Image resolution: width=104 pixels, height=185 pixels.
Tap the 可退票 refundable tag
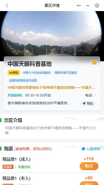(8, 167)
